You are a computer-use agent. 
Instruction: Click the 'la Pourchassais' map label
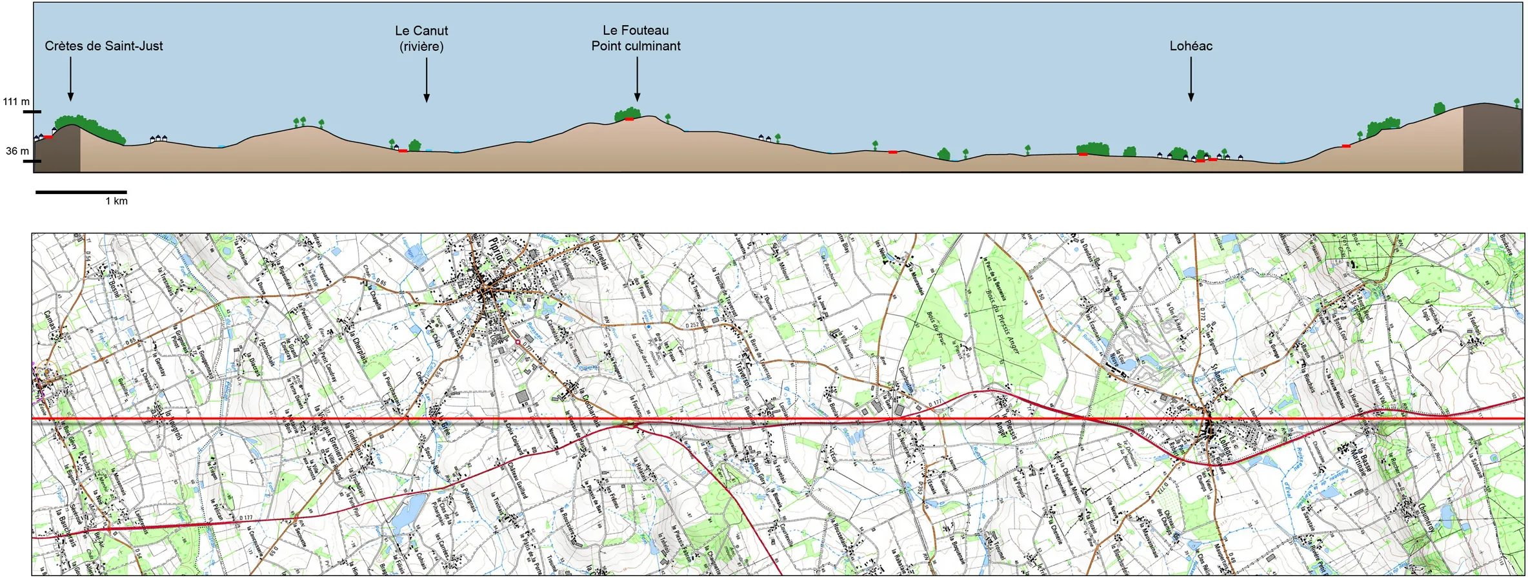coord(391,388)
